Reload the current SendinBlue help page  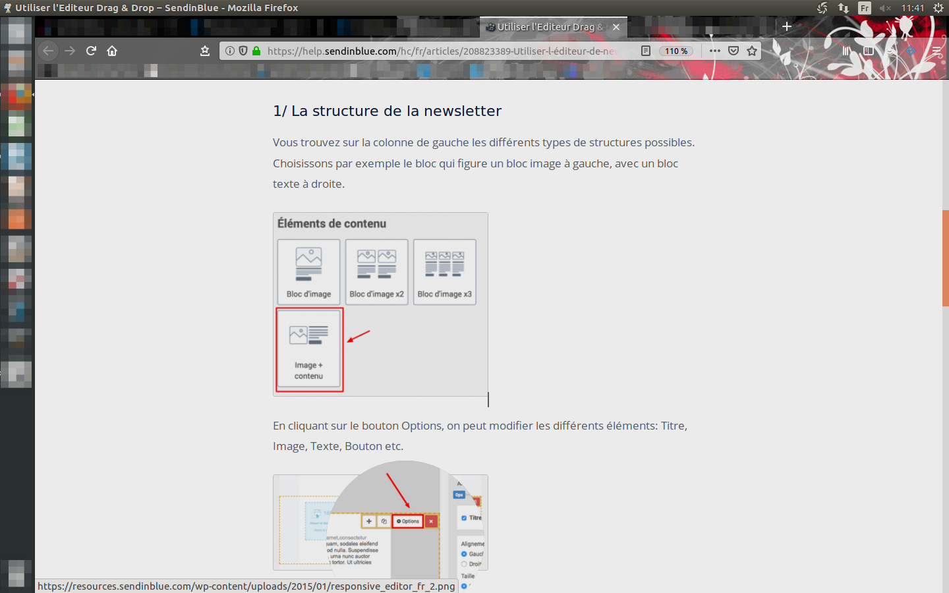(91, 51)
